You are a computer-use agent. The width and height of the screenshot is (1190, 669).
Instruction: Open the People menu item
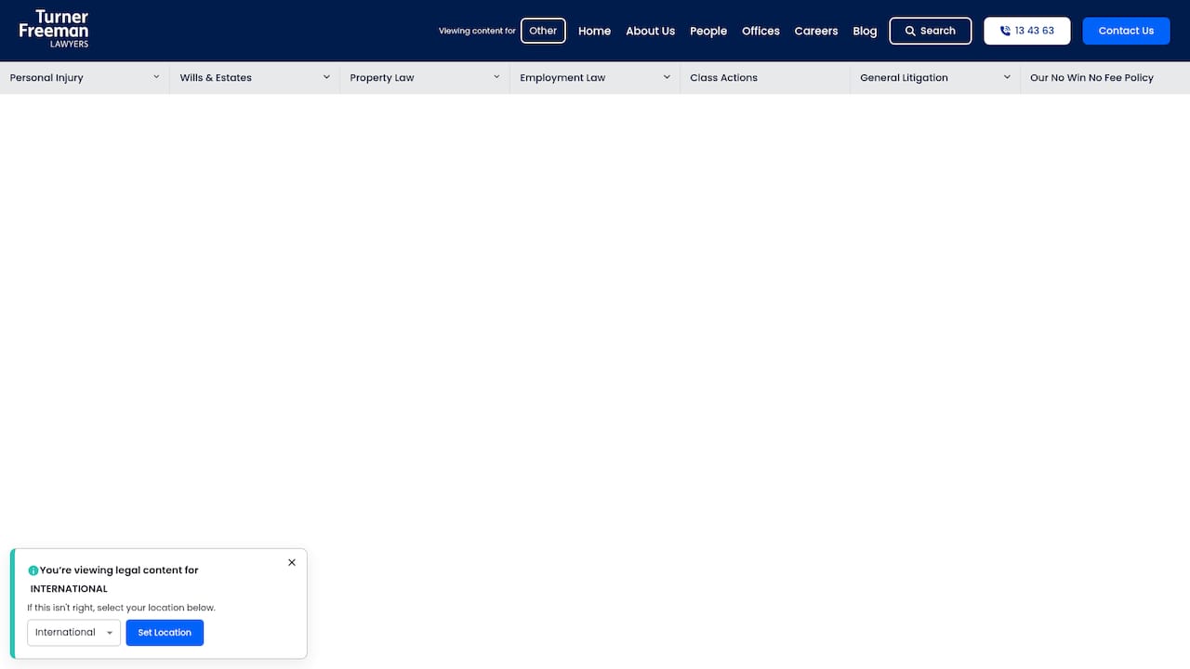(708, 31)
